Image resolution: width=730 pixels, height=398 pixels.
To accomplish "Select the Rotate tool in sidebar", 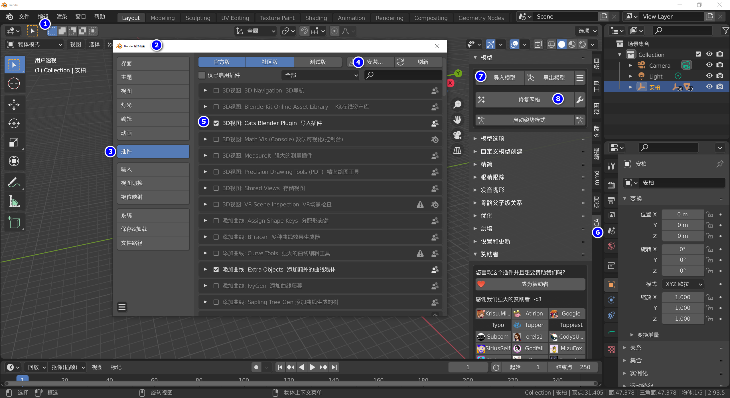I will tap(13, 123).
